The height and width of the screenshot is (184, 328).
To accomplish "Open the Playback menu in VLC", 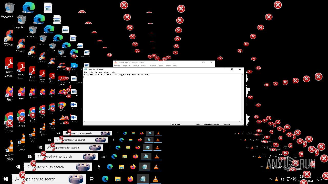I will (126, 66).
